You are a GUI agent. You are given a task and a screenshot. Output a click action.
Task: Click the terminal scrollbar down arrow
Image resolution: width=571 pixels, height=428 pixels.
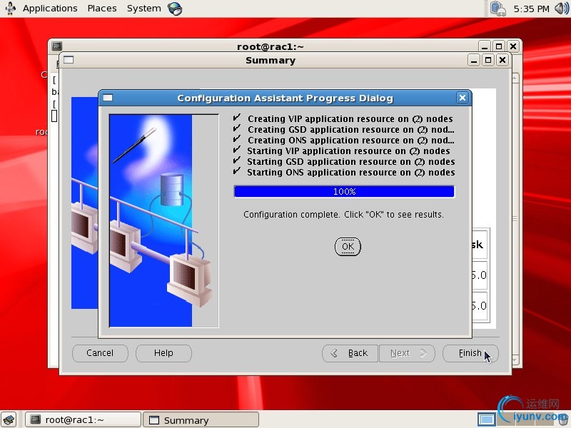click(x=515, y=360)
